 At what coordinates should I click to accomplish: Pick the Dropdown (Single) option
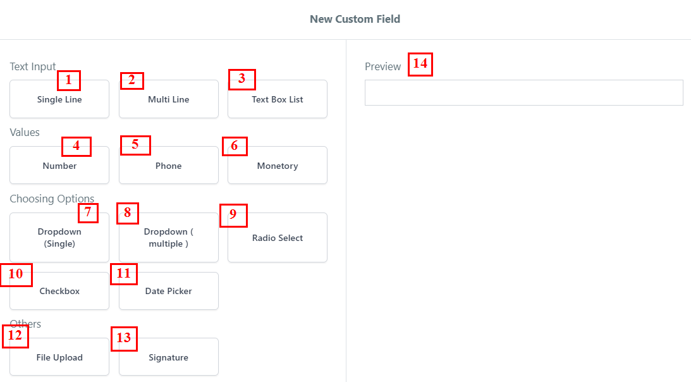tap(59, 238)
